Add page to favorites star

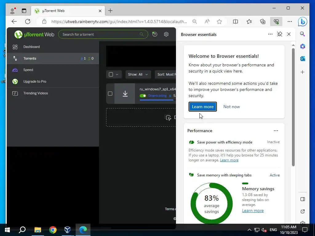pos(219,22)
